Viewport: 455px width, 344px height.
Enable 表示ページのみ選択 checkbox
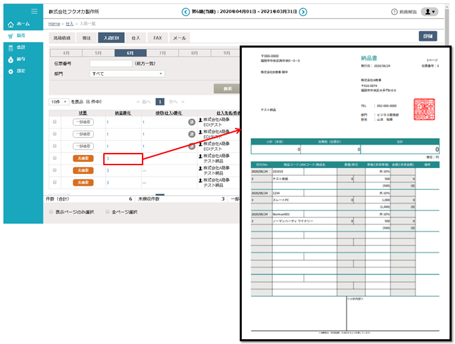point(52,211)
